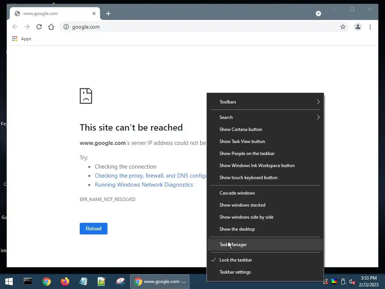Image resolution: width=385 pixels, height=289 pixels.
Task: Open the snipping tool taskbar icon
Action: [x=120, y=281]
